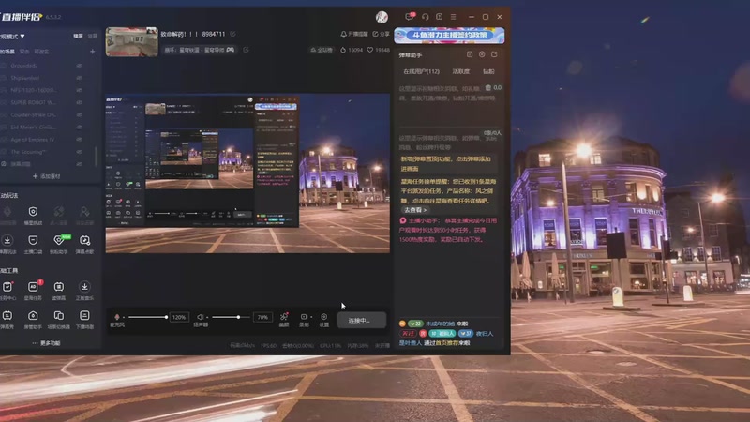Open the download-circle icon in interactive row two

pos(7,240)
